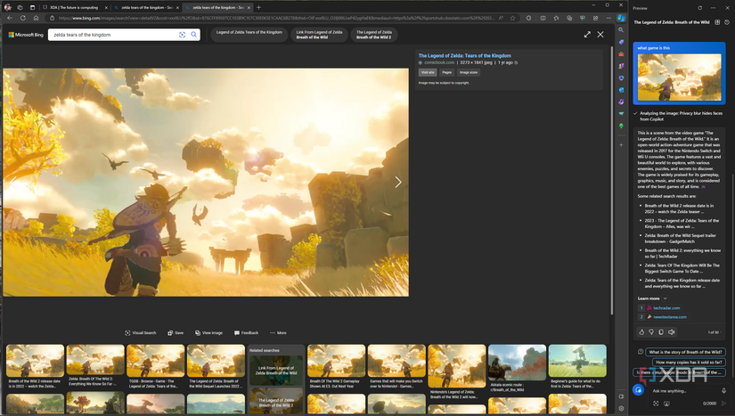The height and width of the screenshot is (416, 735).
Task: Start a new topic in Copilot
Action: [x=638, y=390]
